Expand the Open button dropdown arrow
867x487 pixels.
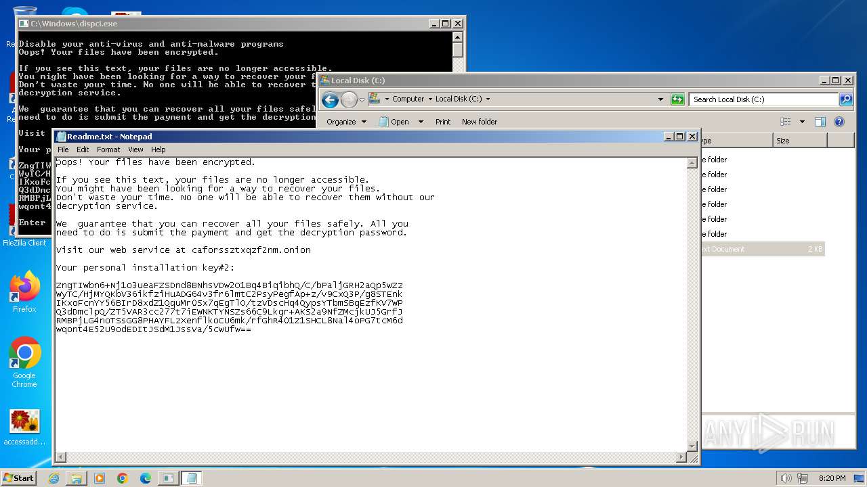click(420, 122)
